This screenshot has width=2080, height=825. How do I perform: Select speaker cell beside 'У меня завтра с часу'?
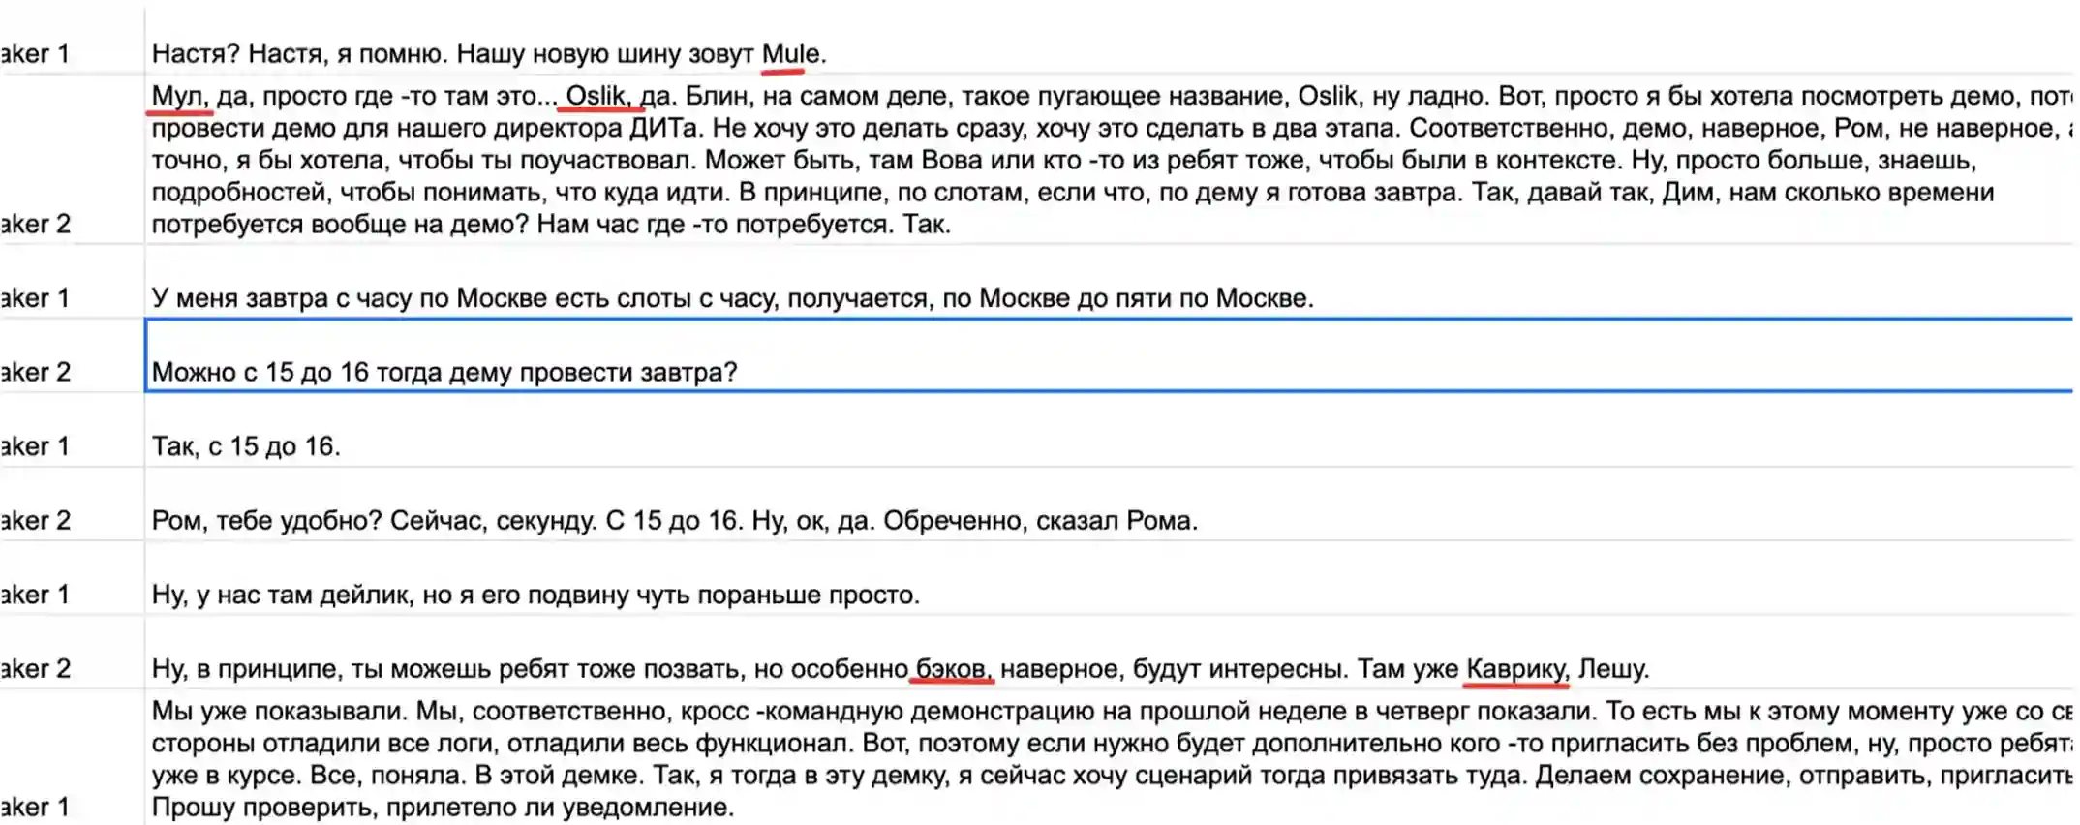(73, 282)
